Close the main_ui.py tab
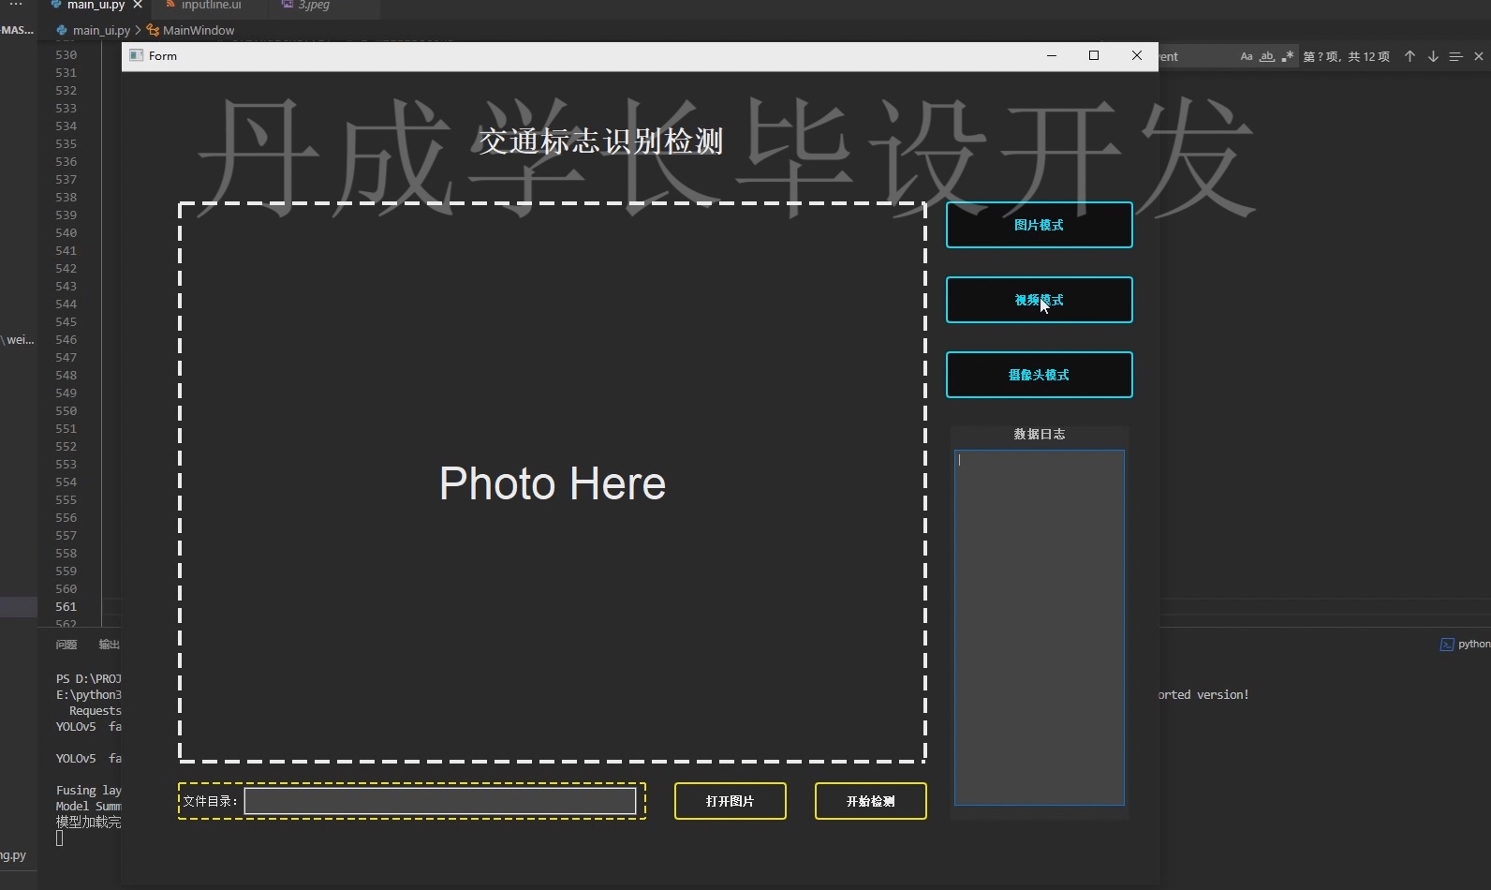Viewport: 1491px width, 890px height. coord(138,6)
